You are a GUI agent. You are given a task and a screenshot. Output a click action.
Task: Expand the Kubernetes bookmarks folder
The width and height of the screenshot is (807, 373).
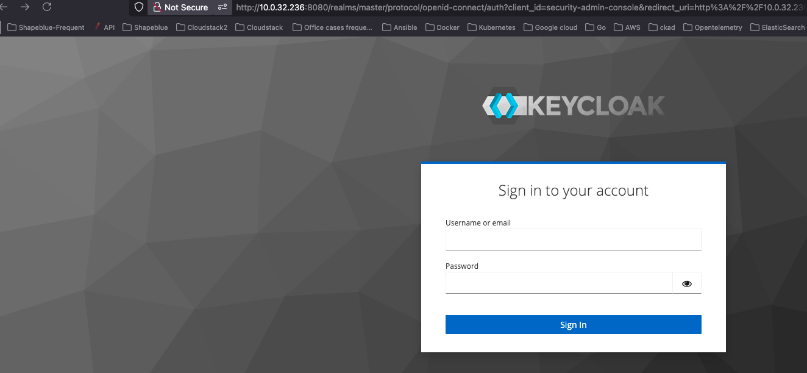[x=491, y=27]
